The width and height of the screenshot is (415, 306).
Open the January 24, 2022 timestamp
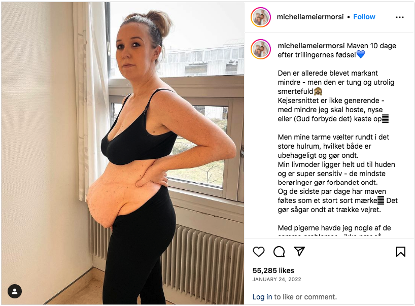[x=276, y=279]
